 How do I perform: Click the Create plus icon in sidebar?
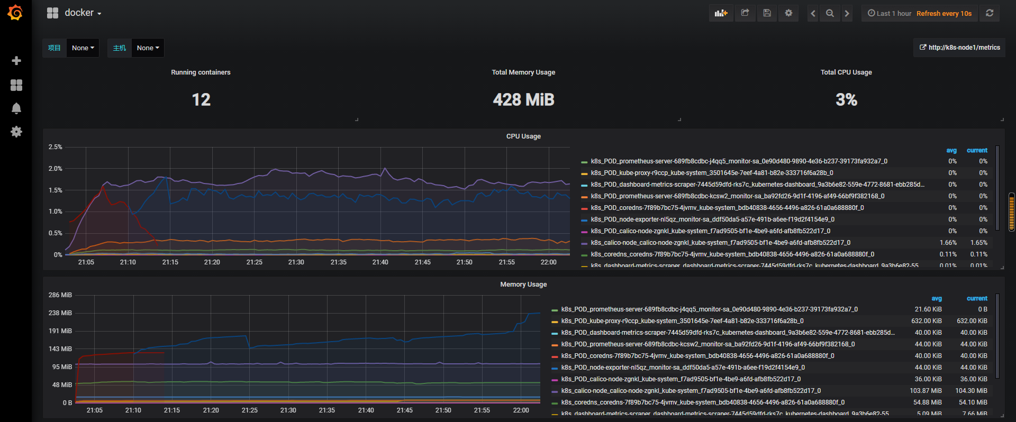16,61
